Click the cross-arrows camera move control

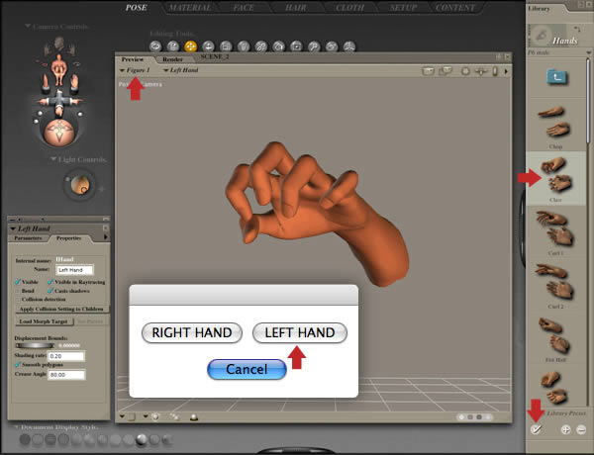(x=59, y=102)
